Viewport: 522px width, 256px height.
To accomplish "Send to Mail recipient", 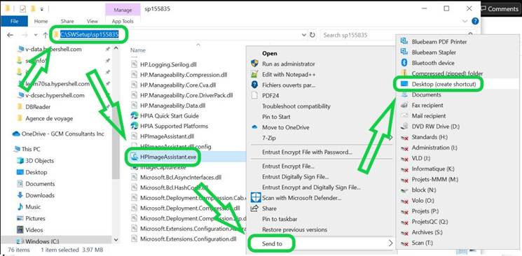I will pyautogui.click(x=429, y=115).
